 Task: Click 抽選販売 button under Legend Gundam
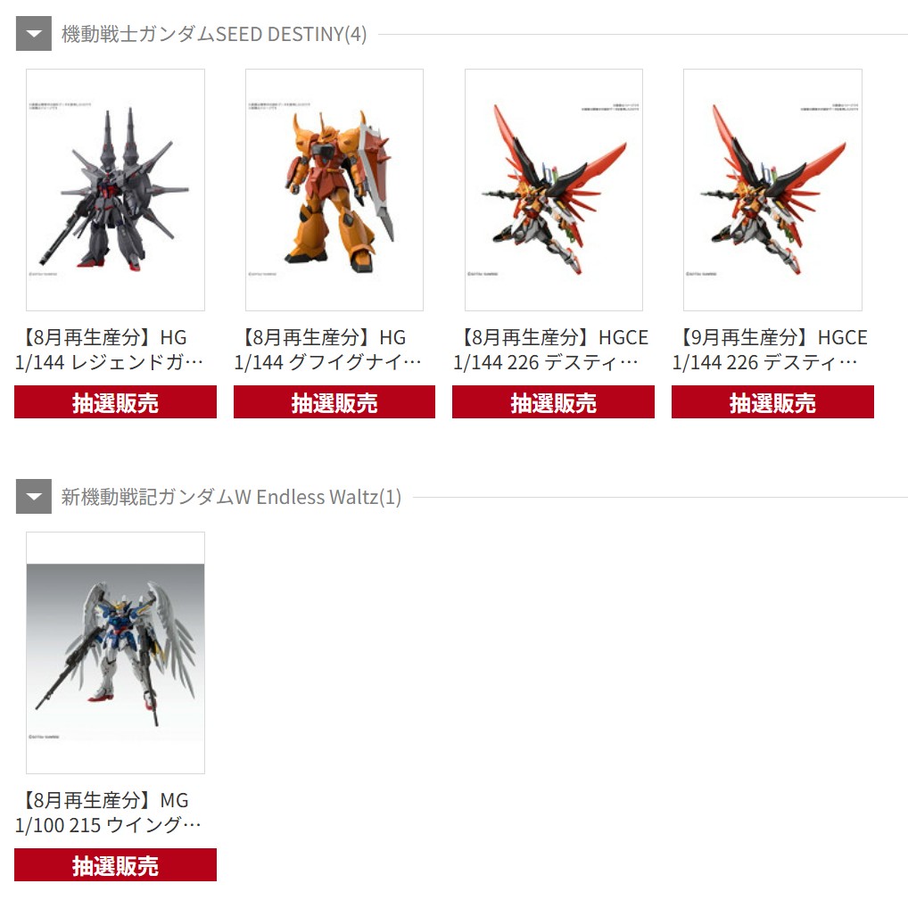click(x=115, y=402)
